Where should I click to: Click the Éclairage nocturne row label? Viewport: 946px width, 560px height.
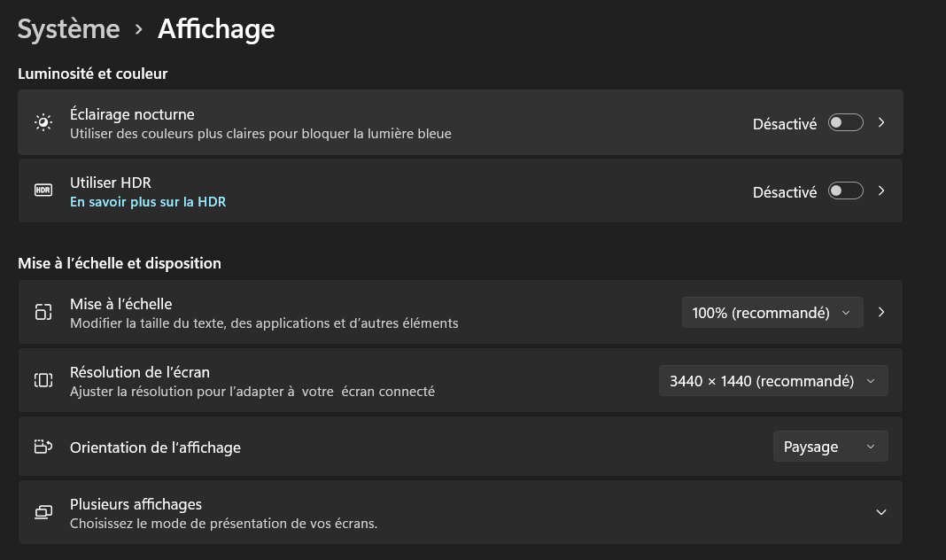tap(132, 114)
